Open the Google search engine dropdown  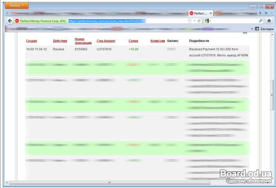pos(208,21)
